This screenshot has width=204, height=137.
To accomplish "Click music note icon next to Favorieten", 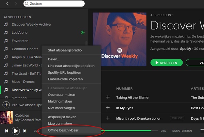I will click(6, 41).
